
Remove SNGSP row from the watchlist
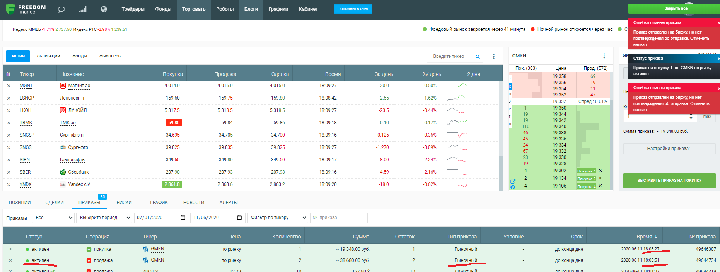coord(9,135)
